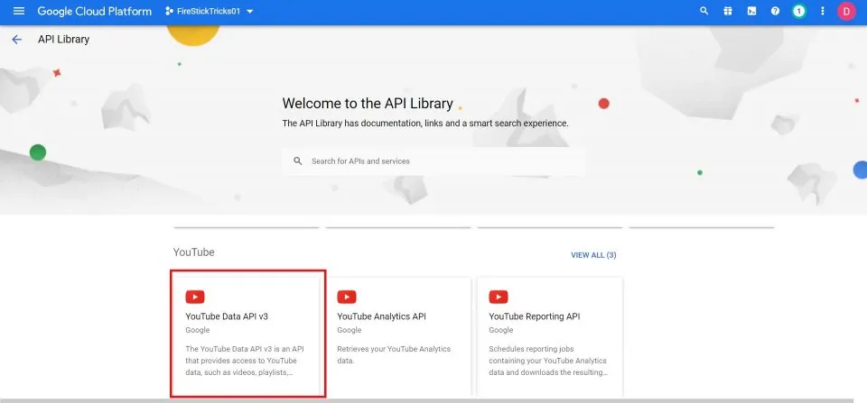Click the API Library page title
Image resolution: width=867 pixels, height=403 pixels.
tap(63, 39)
